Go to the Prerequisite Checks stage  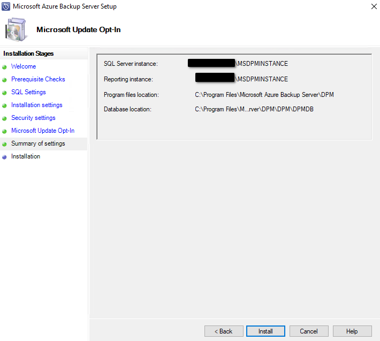coord(38,79)
